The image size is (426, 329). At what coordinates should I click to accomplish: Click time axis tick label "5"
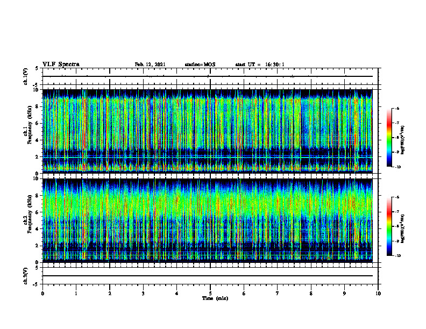(x=210, y=294)
